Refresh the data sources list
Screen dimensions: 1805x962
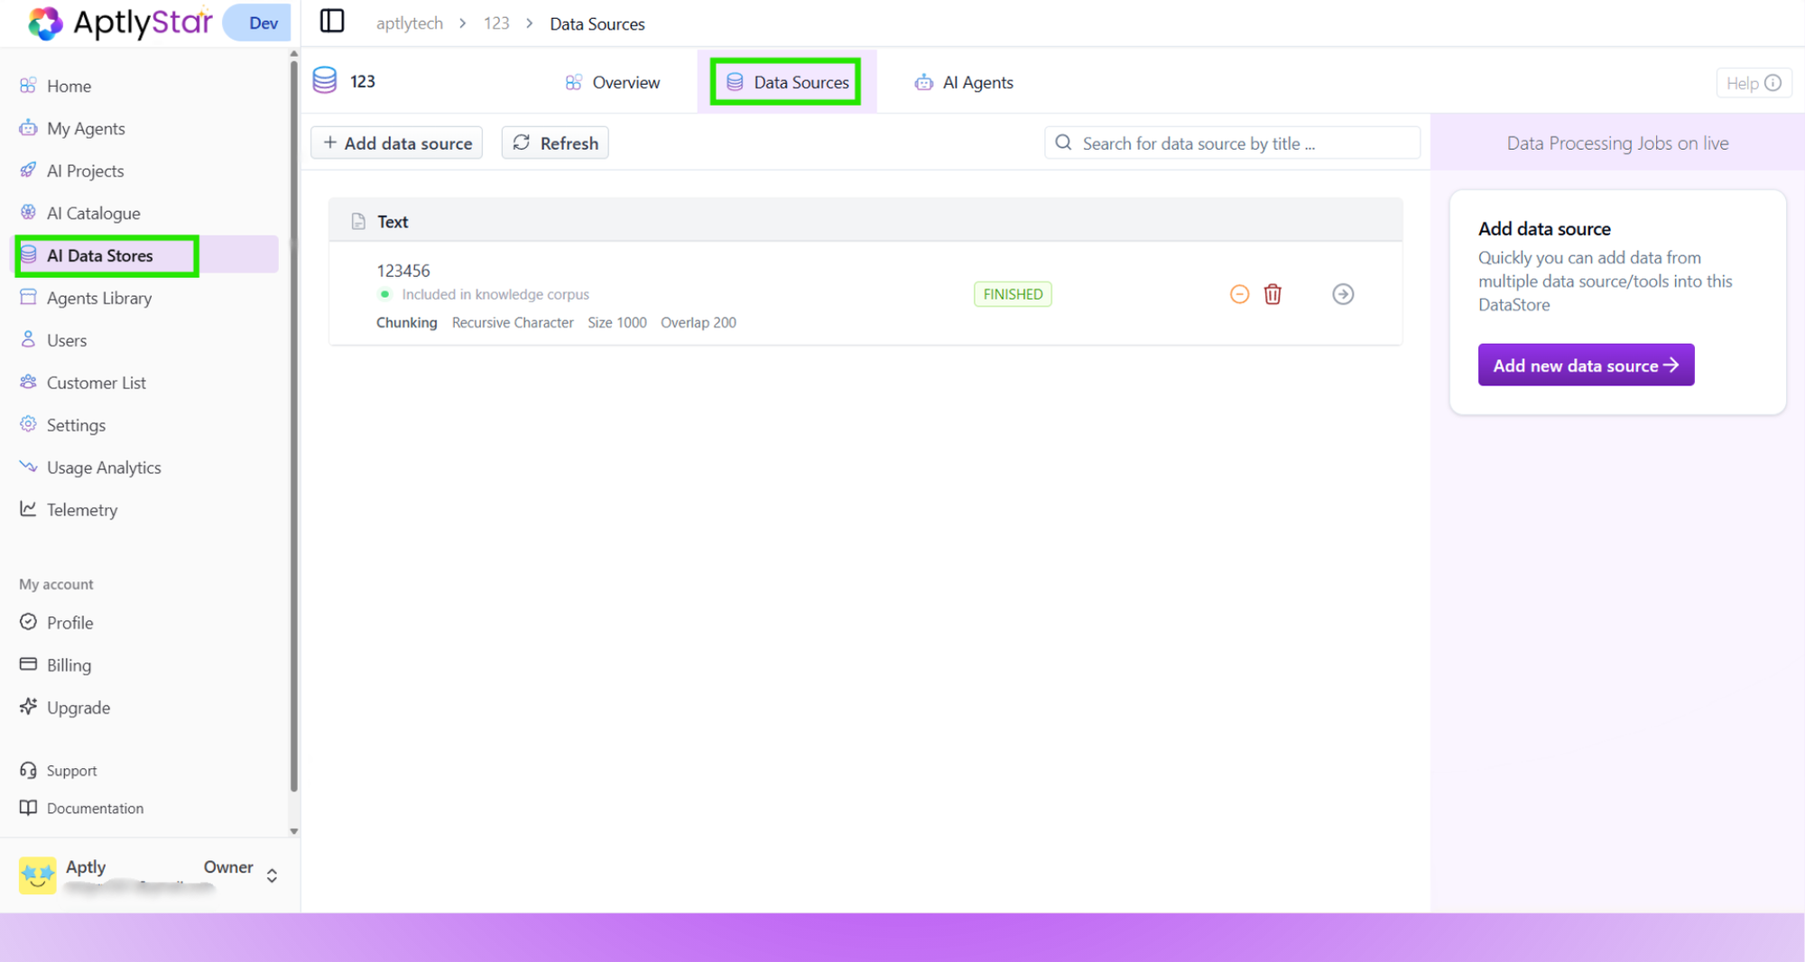pos(554,143)
